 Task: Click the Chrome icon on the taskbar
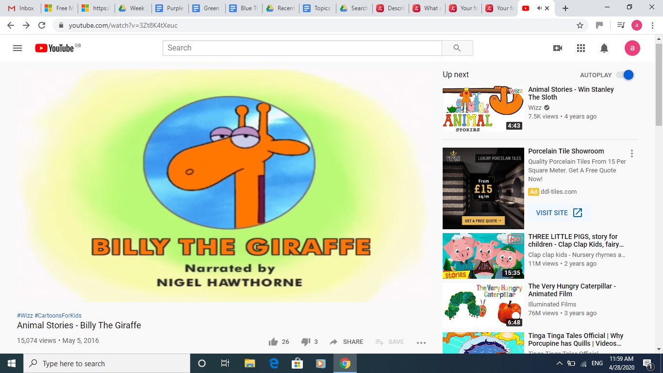[x=345, y=363]
